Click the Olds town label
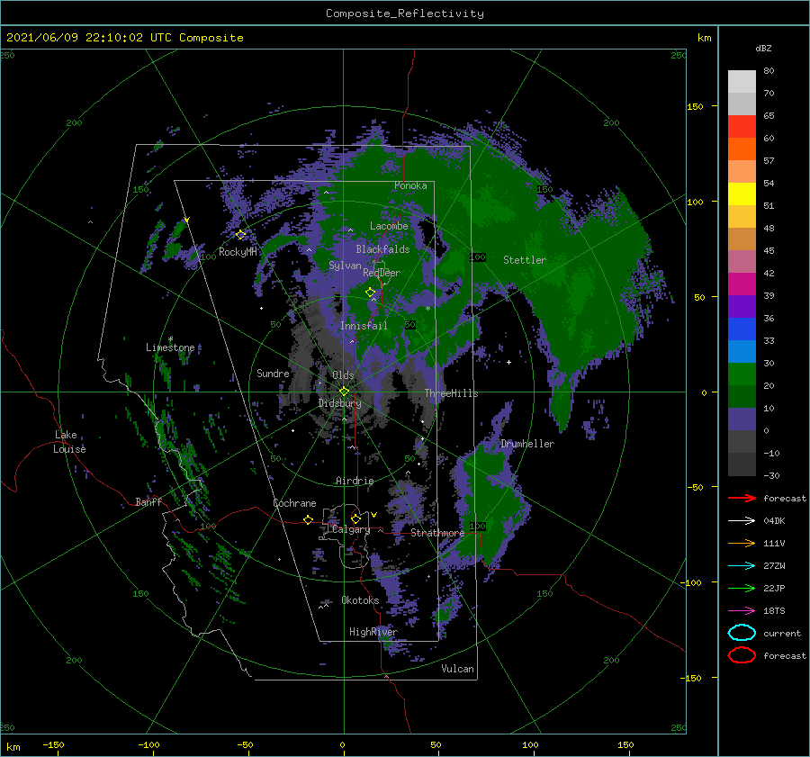 point(343,375)
